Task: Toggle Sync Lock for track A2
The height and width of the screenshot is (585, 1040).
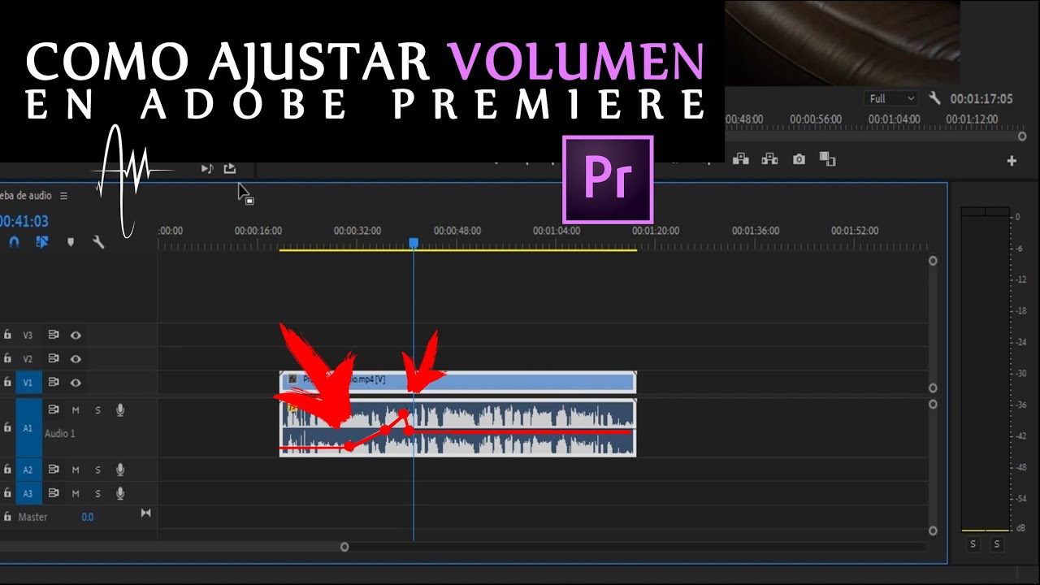Action: 53,470
